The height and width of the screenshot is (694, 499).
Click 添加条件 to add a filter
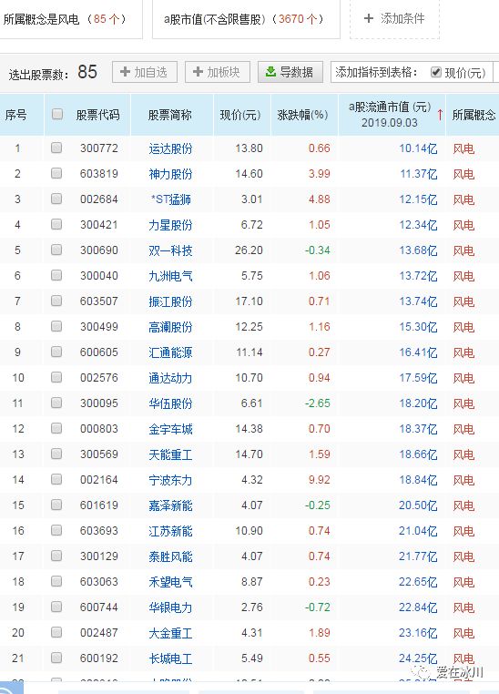[394, 18]
